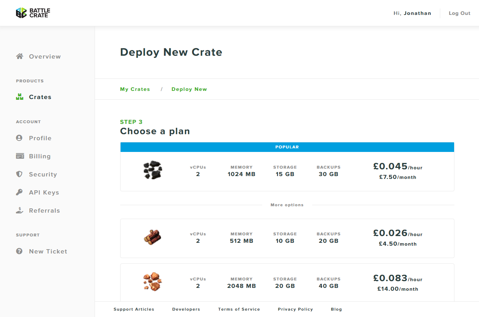Image resolution: width=479 pixels, height=317 pixels.
Task: Click the STEP 3 label
Action: 131,122
